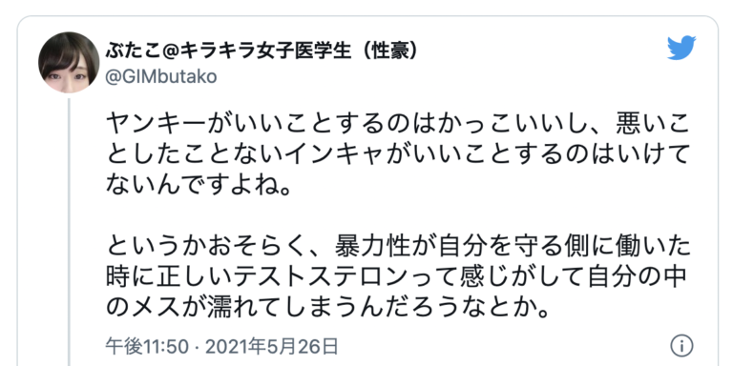Click the word 暴力性 in second paragraph
The image size is (733, 366).
(x=364, y=248)
